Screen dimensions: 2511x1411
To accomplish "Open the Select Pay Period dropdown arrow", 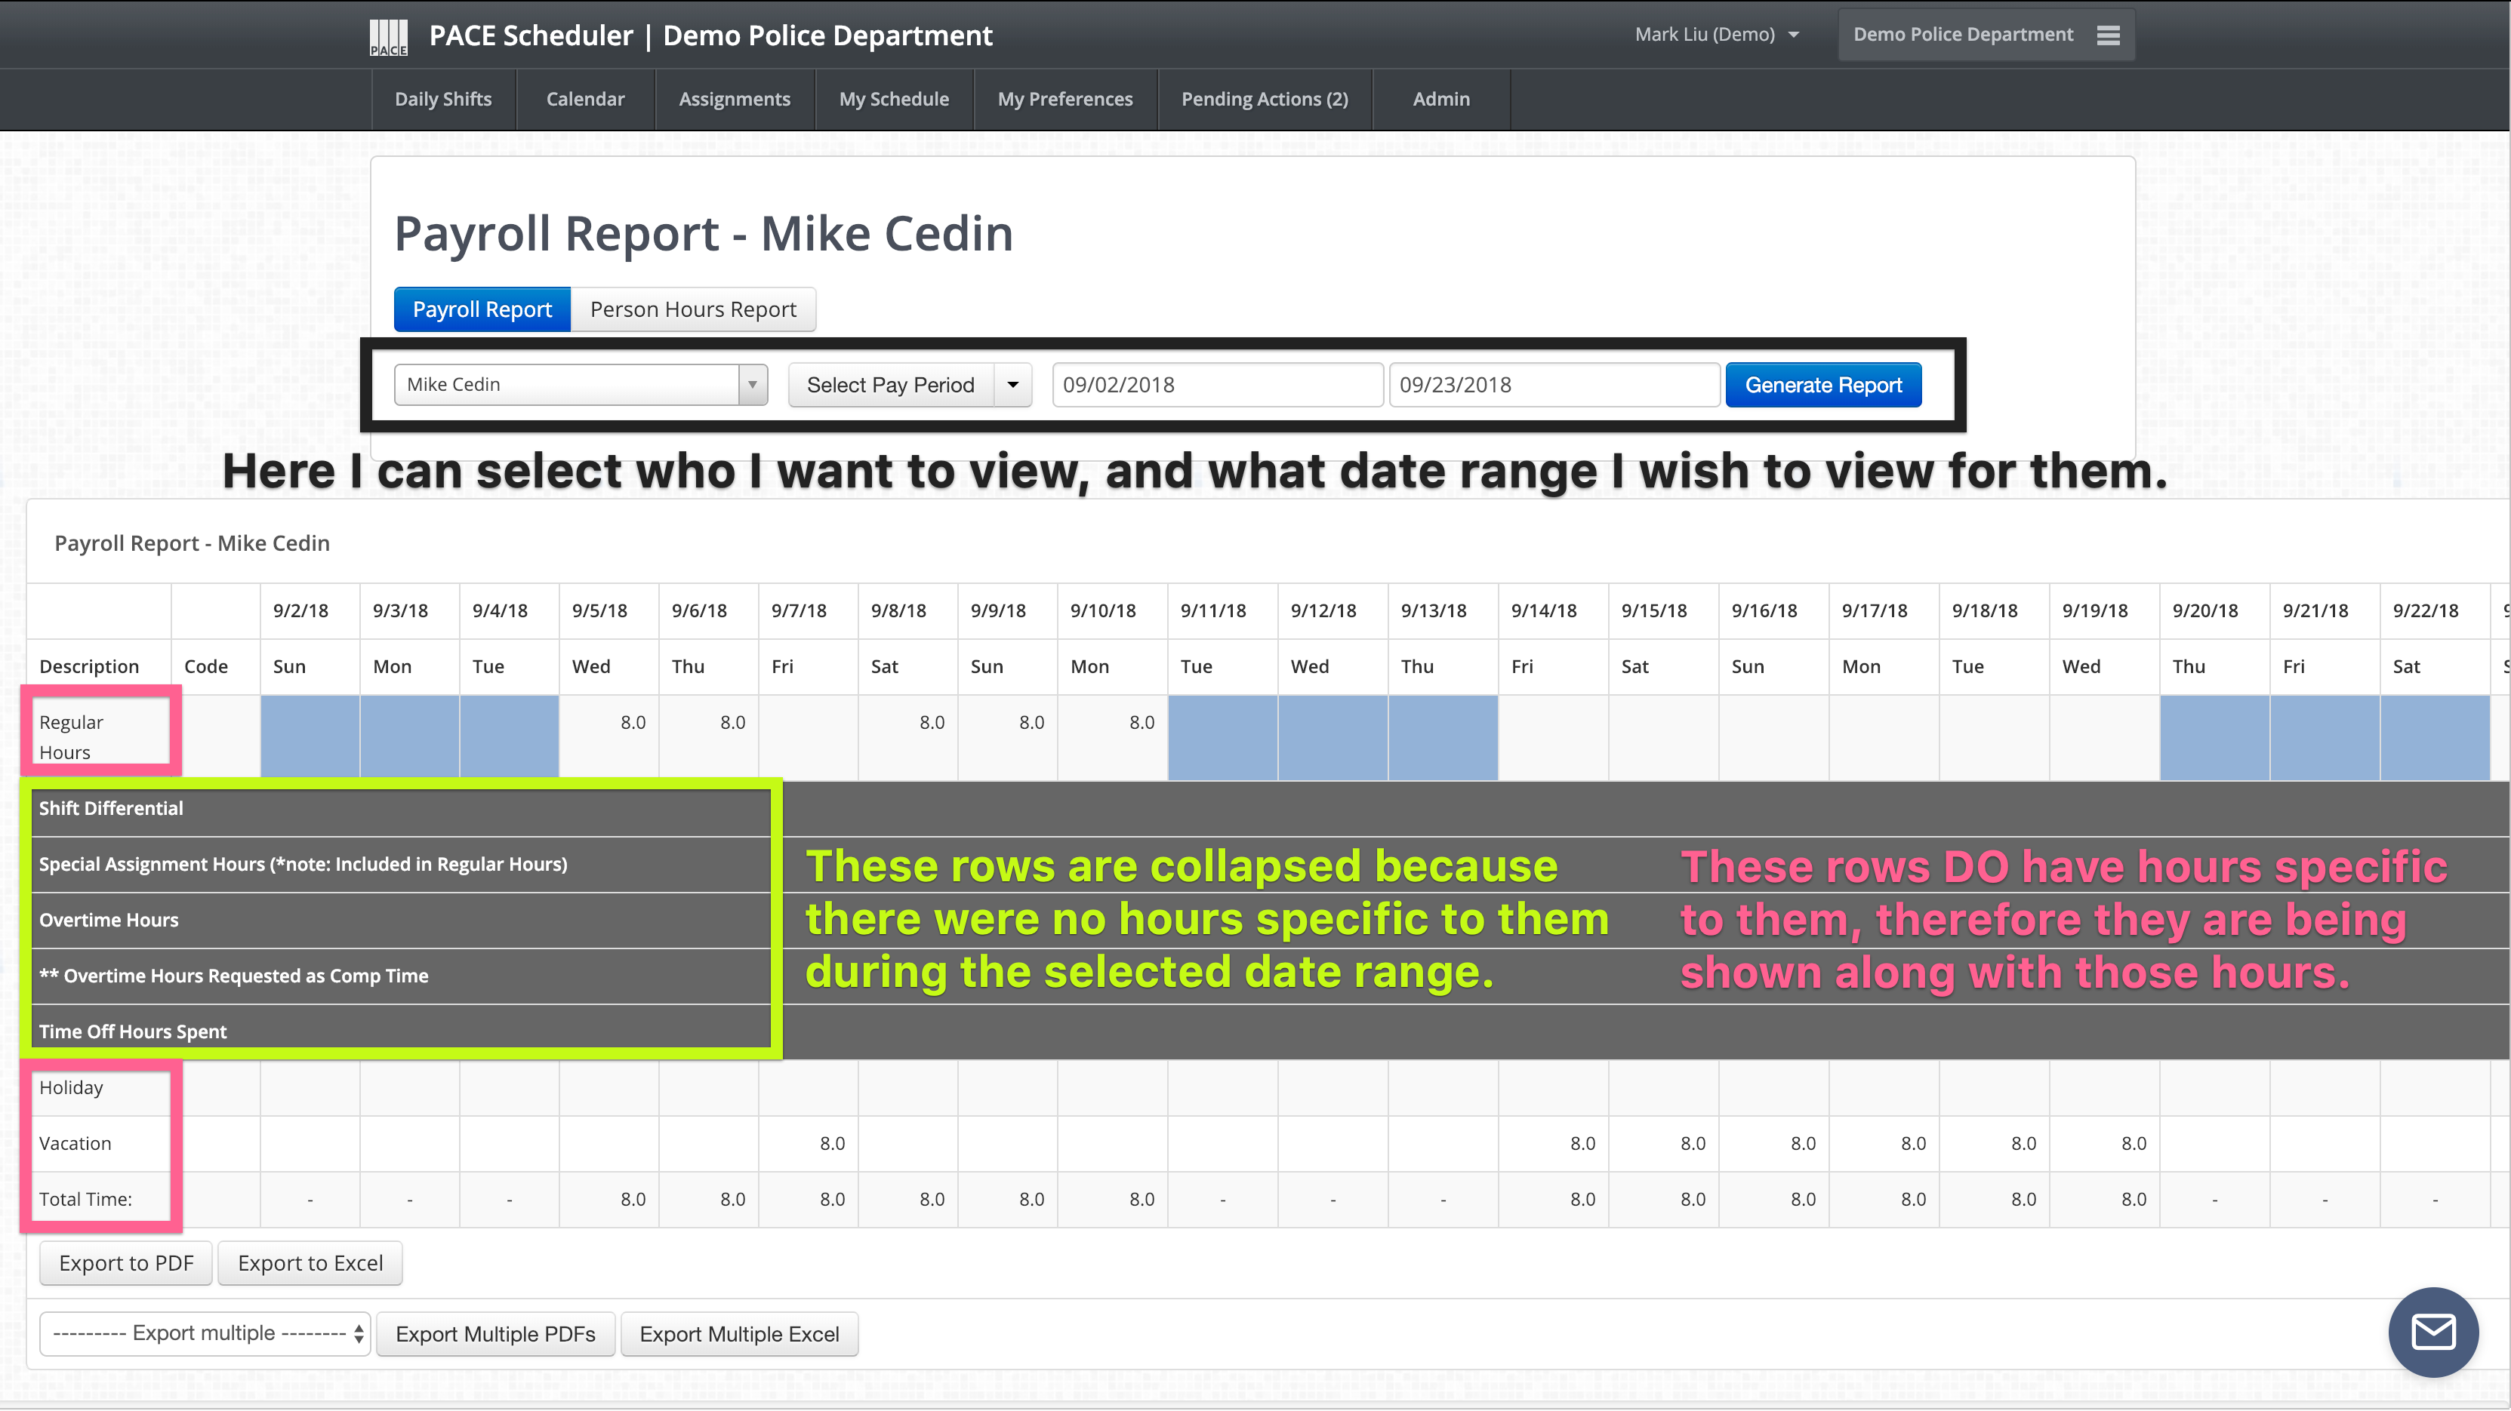I will pos(1013,385).
